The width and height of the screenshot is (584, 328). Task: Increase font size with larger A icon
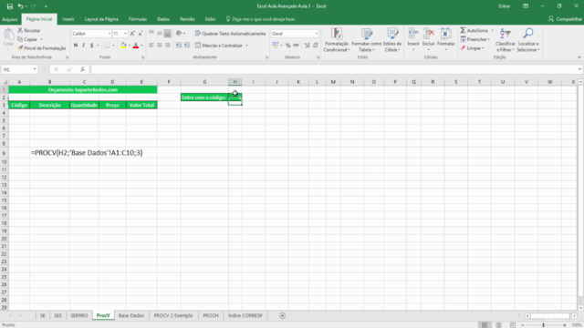coord(132,34)
